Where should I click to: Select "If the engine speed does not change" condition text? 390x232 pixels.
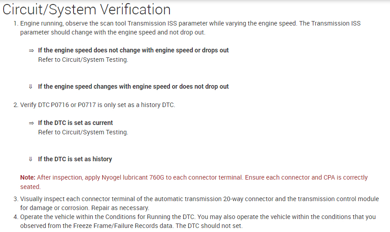click(90, 50)
